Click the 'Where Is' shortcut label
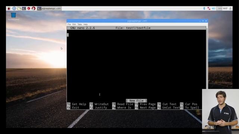Image resolution: width=239 pixels, height=134 pixels. 124,108
